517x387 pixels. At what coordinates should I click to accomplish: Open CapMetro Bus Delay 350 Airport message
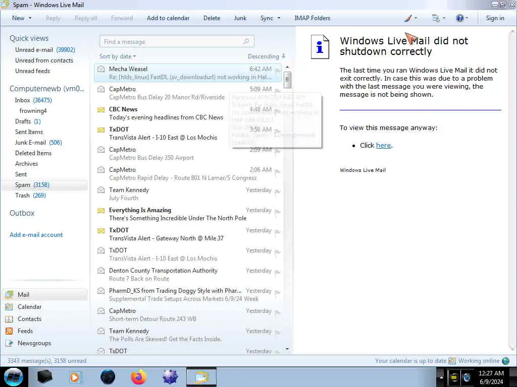pos(188,153)
